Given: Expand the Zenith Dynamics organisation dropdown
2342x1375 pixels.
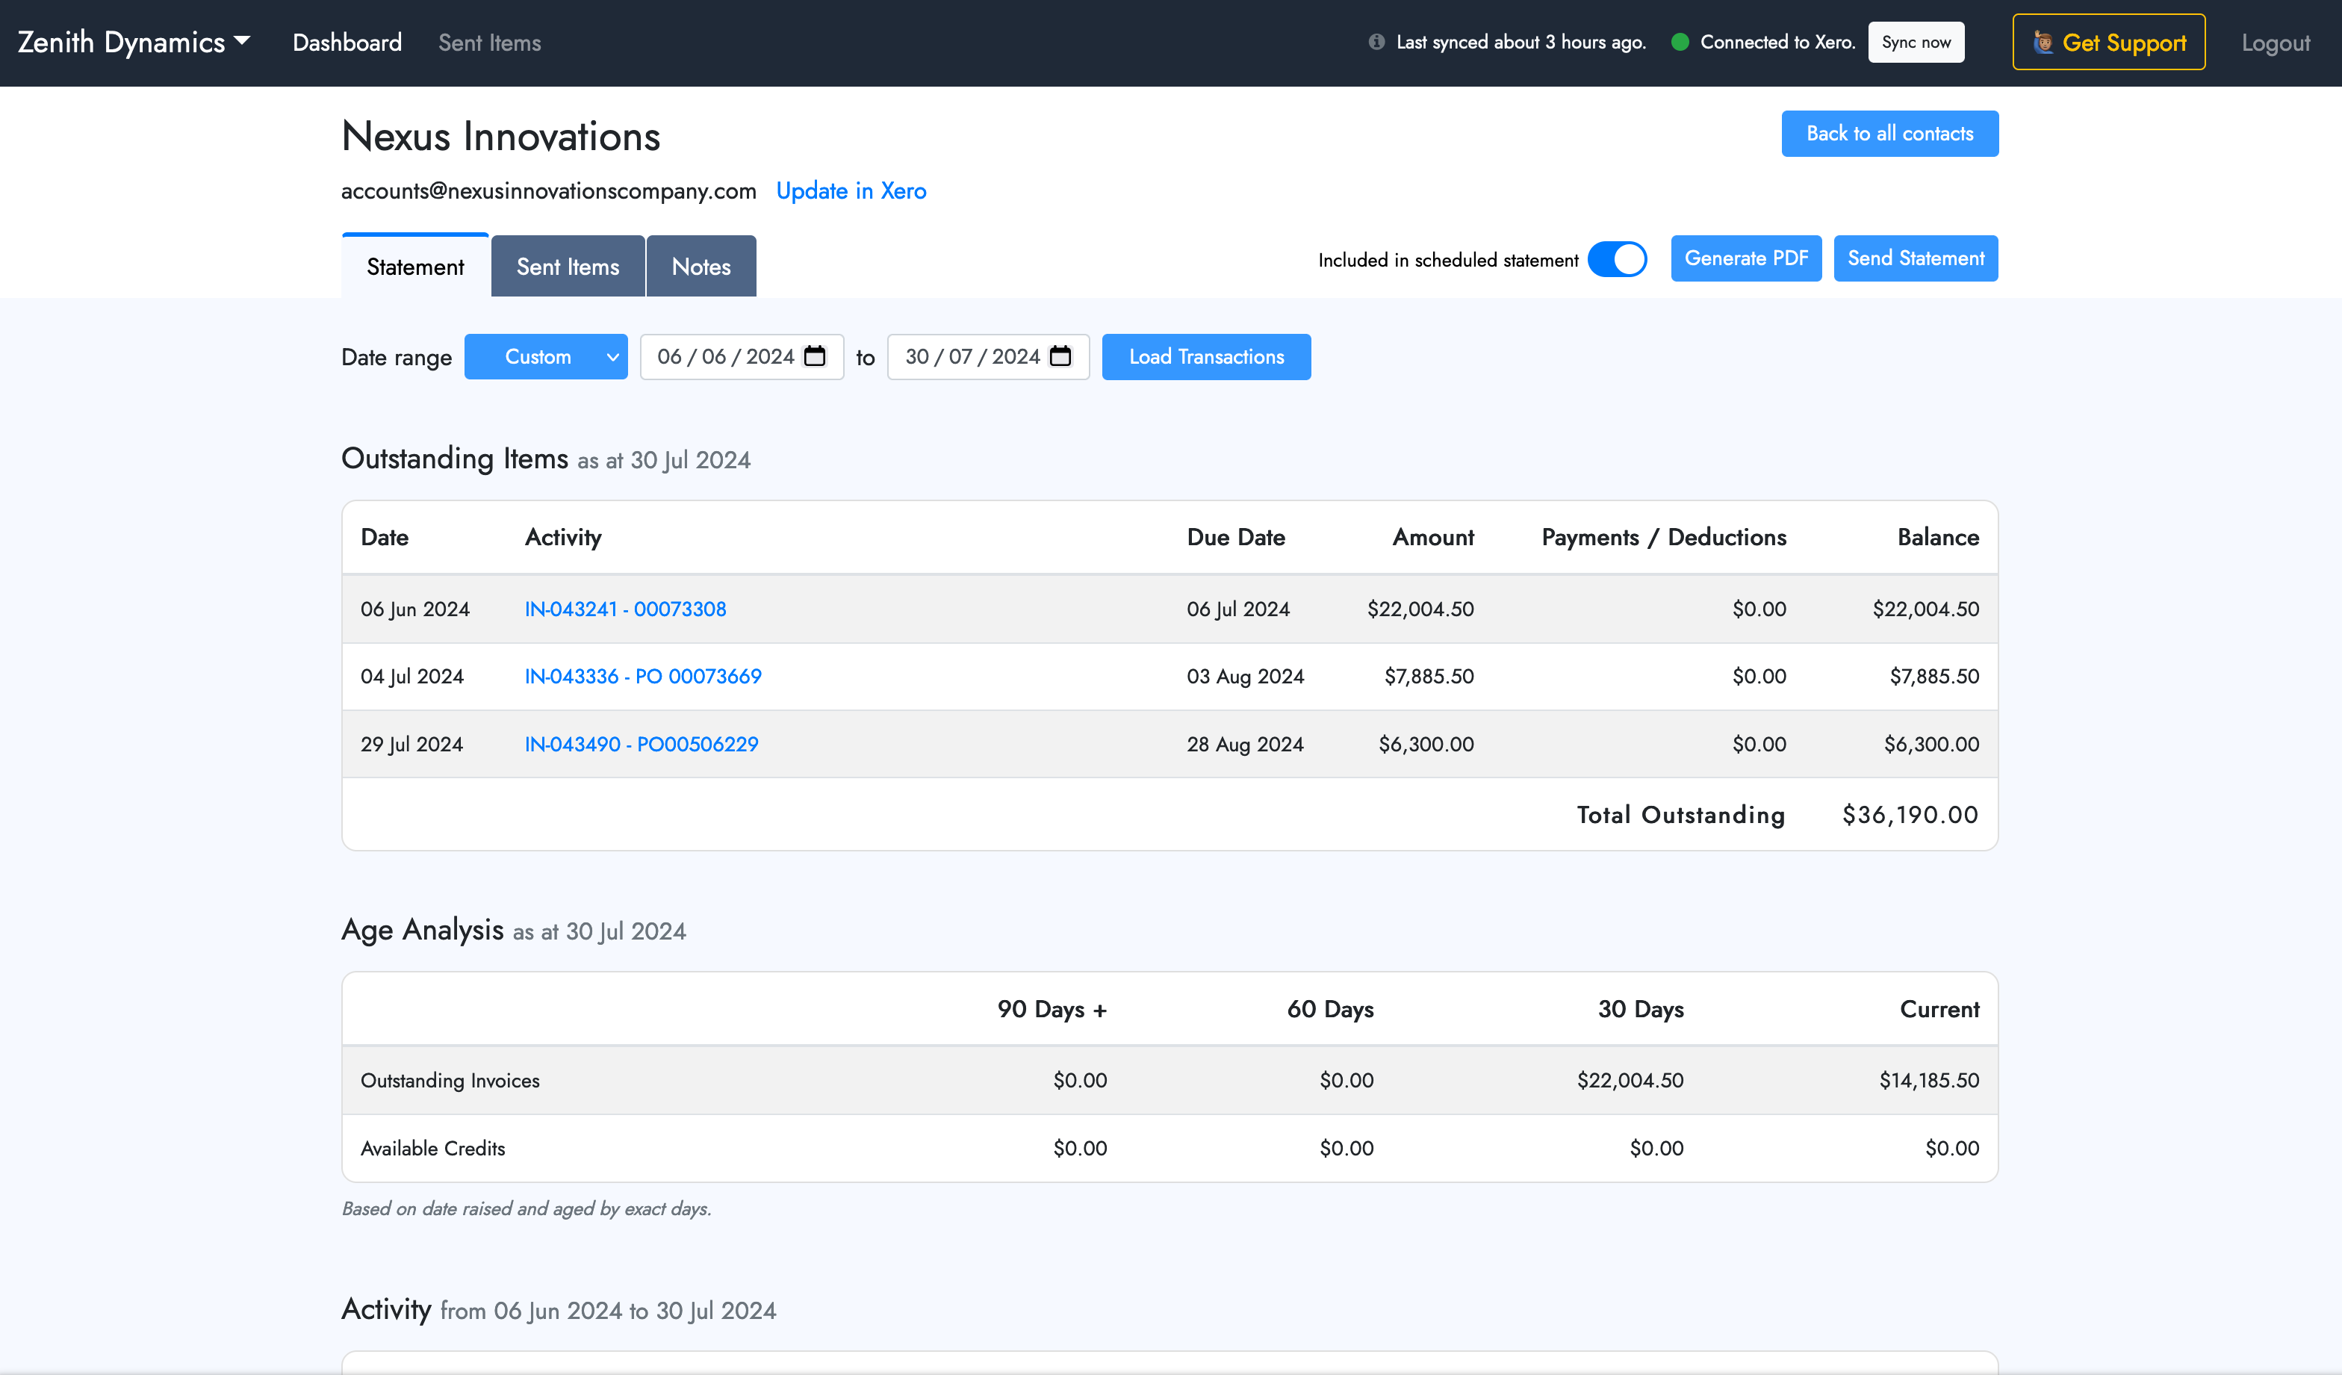Looking at the screenshot, I should 134,42.
